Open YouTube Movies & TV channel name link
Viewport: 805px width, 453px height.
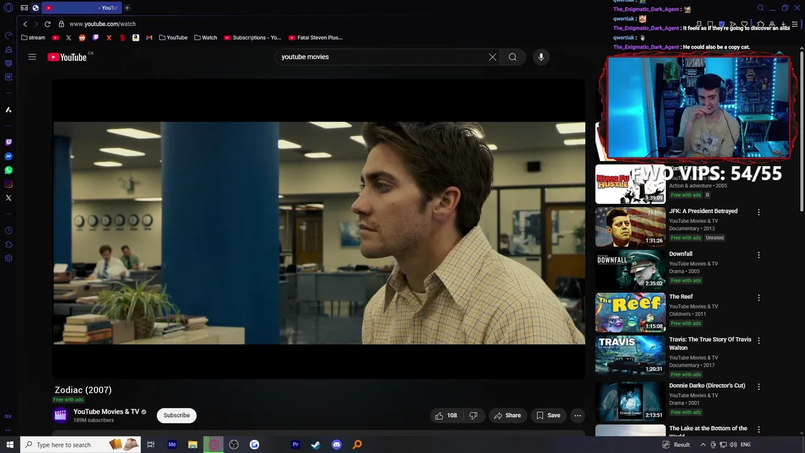[x=106, y=411]
